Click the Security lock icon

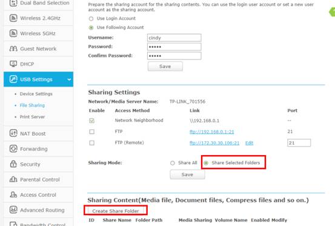(x=13, y=164)
